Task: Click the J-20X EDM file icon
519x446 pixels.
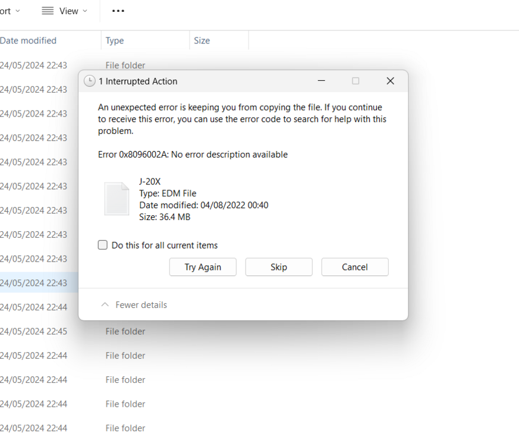Action: (117, 199)
